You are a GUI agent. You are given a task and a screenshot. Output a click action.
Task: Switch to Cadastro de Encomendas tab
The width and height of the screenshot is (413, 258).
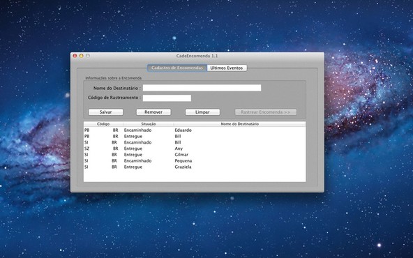pyautogui.click(x=177, y=68)
